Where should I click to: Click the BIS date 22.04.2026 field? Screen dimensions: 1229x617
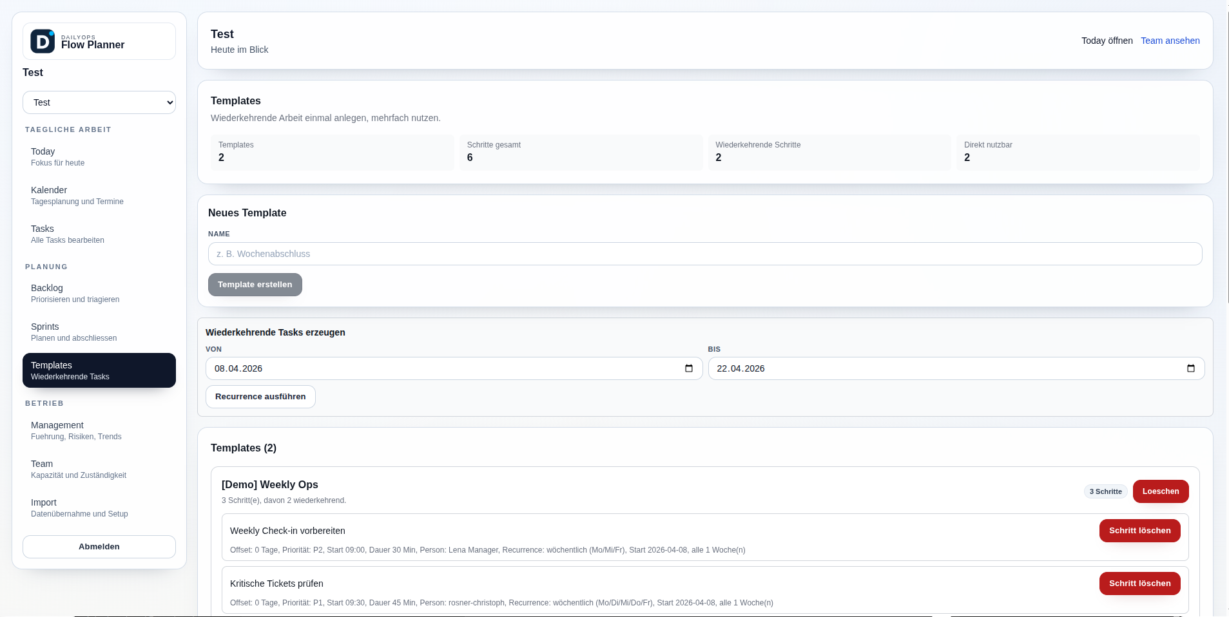[956, 368]
